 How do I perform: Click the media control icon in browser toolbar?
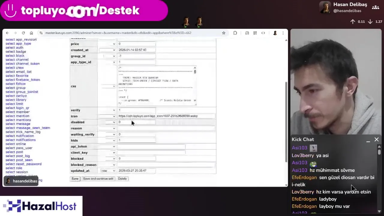247,33
